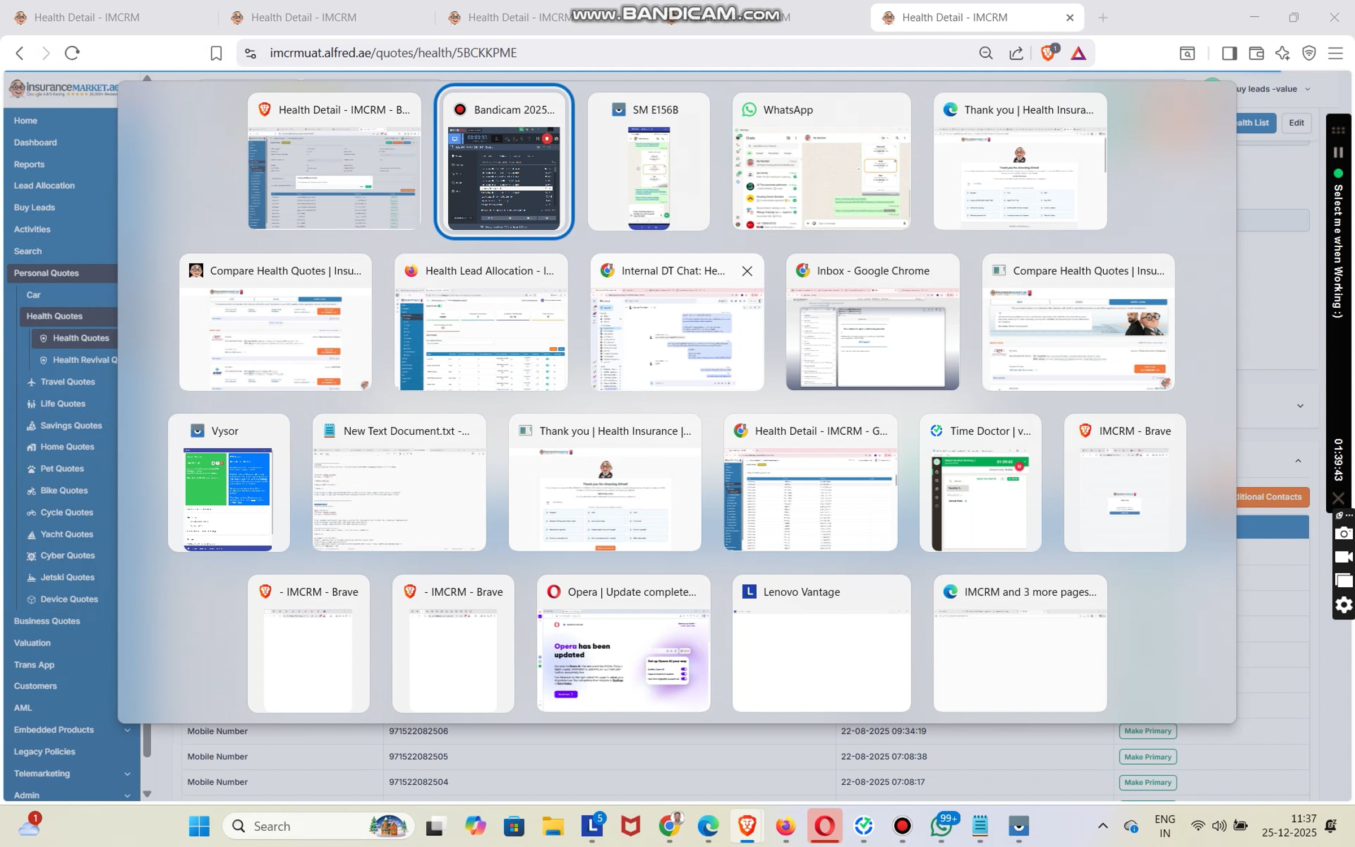Image resolution: width=1355 pixels, height=847 pixels.
Task: Make mobile number 971522082505 primary
Action: pyautogui.click(x=1147, y=757)
